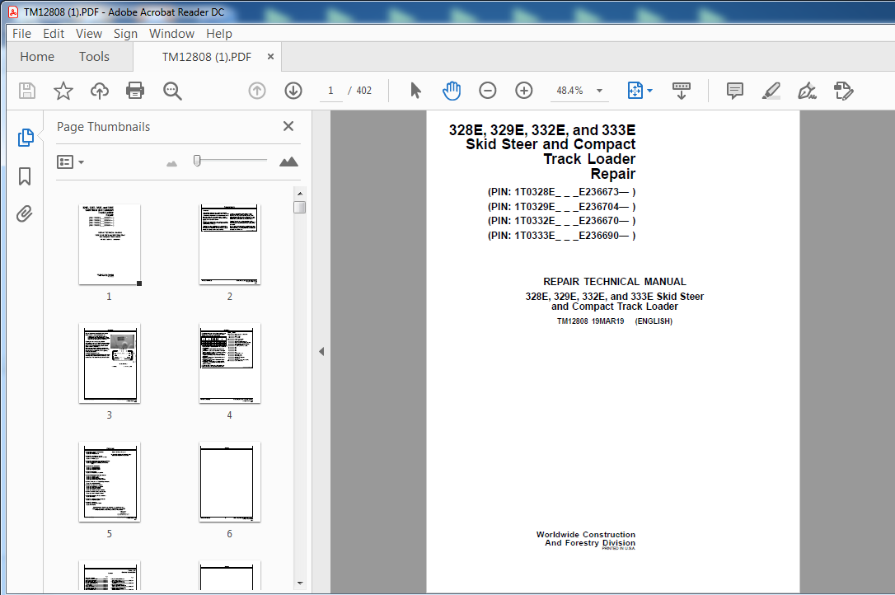Open the Edit menu

(54, 34)
